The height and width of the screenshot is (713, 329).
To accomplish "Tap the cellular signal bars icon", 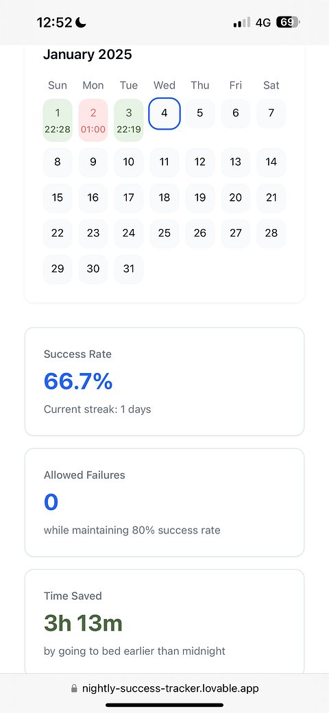I will tap(242, 22).
